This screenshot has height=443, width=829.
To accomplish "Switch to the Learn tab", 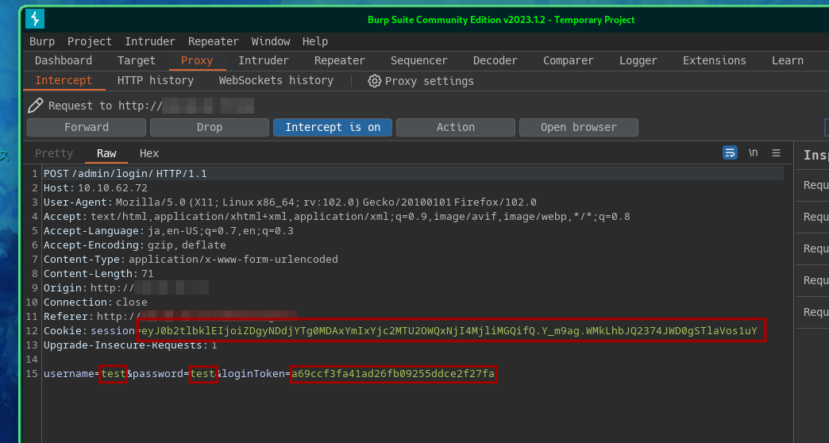I will point(787,61).
